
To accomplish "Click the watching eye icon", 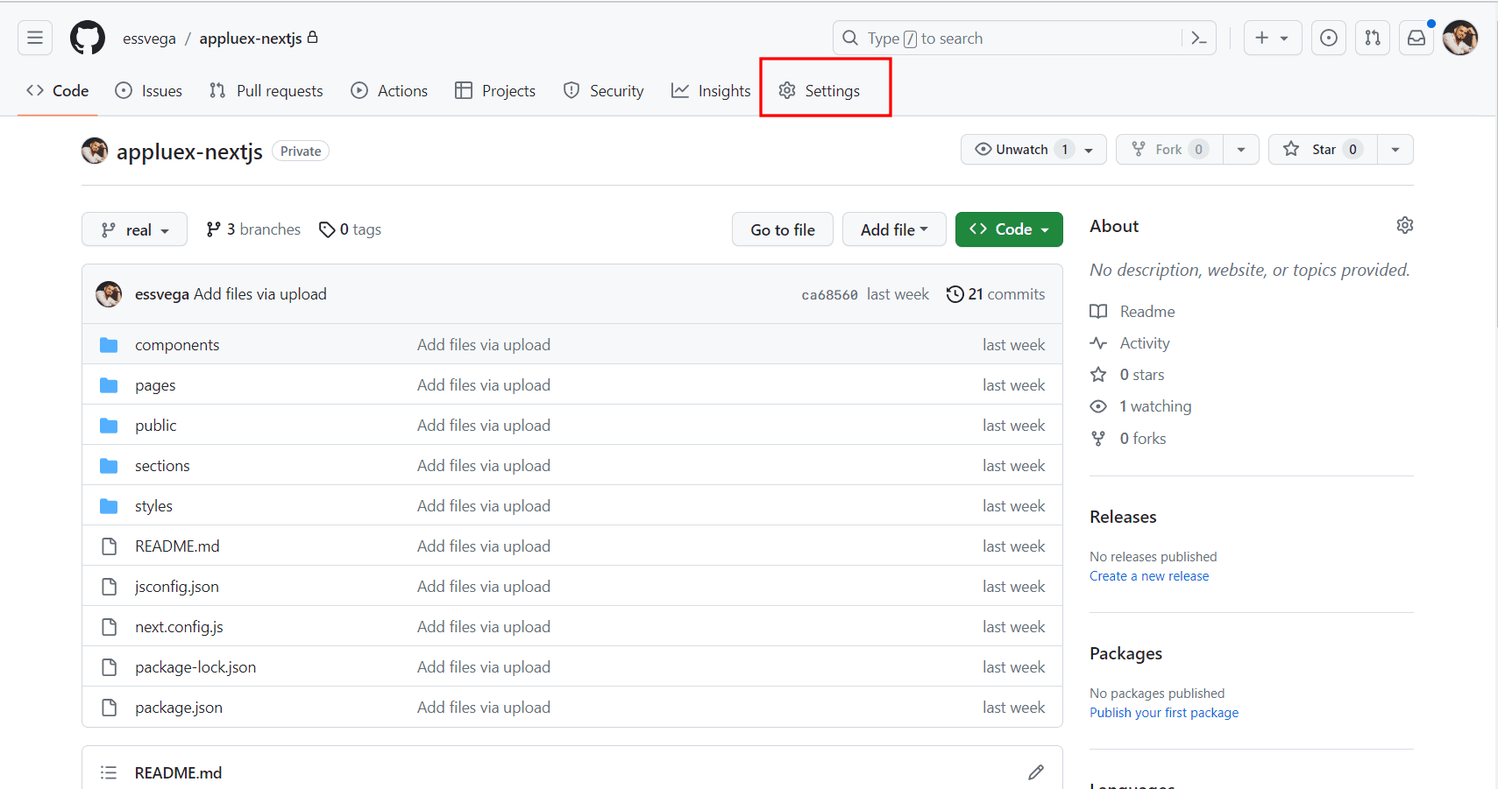I will [x=1098, y=406].
